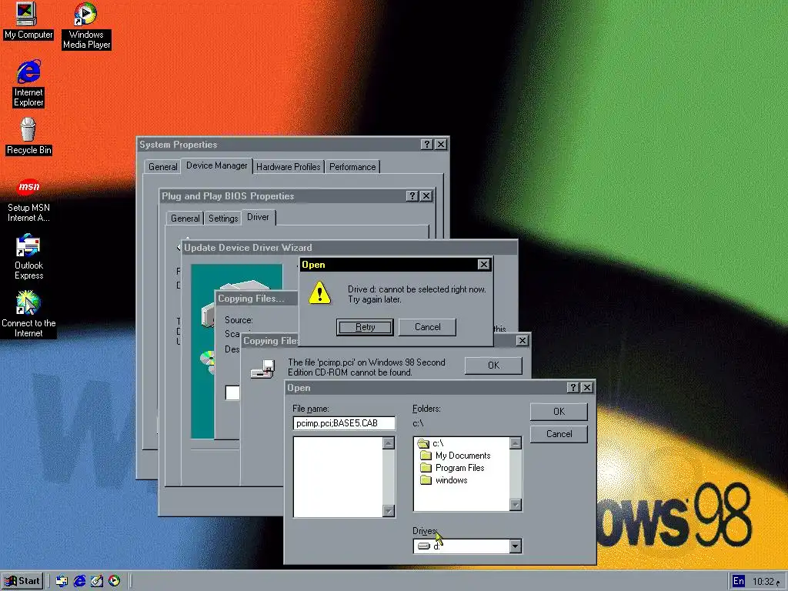This screenshot has width=788, height=591.
Task: Select the Recycle Bin icon
Action: (28, 136)
